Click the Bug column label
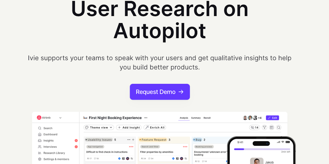 point(197,140)
